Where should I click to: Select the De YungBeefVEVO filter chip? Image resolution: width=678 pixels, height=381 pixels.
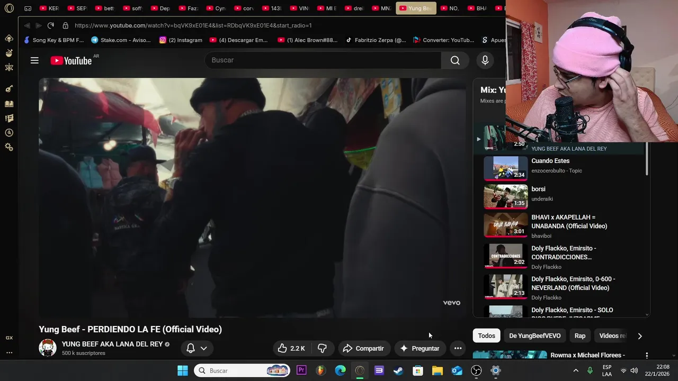tap(534, 335)
